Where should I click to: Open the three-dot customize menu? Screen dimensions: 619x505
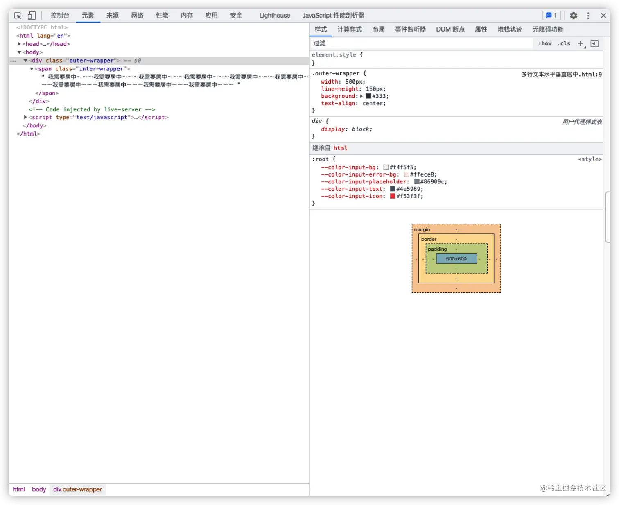[588, 16]
